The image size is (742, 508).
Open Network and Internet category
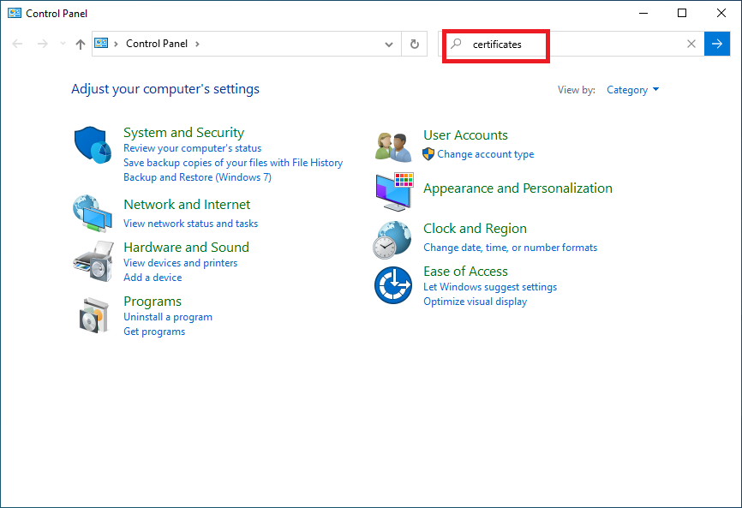[x=187, y=205]
